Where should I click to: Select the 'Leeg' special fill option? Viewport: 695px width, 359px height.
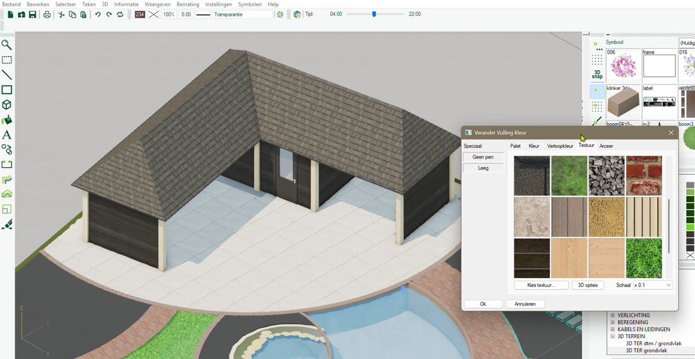click(483, 168)
